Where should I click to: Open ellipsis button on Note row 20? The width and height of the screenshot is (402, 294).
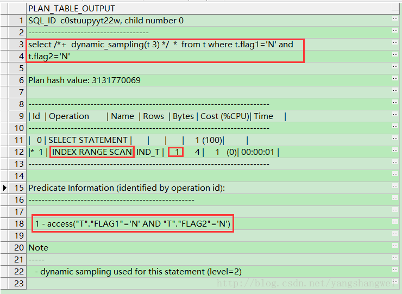click(x=395, y=248)
